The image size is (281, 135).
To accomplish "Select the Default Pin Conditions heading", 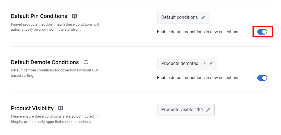I will pos(39,16).
